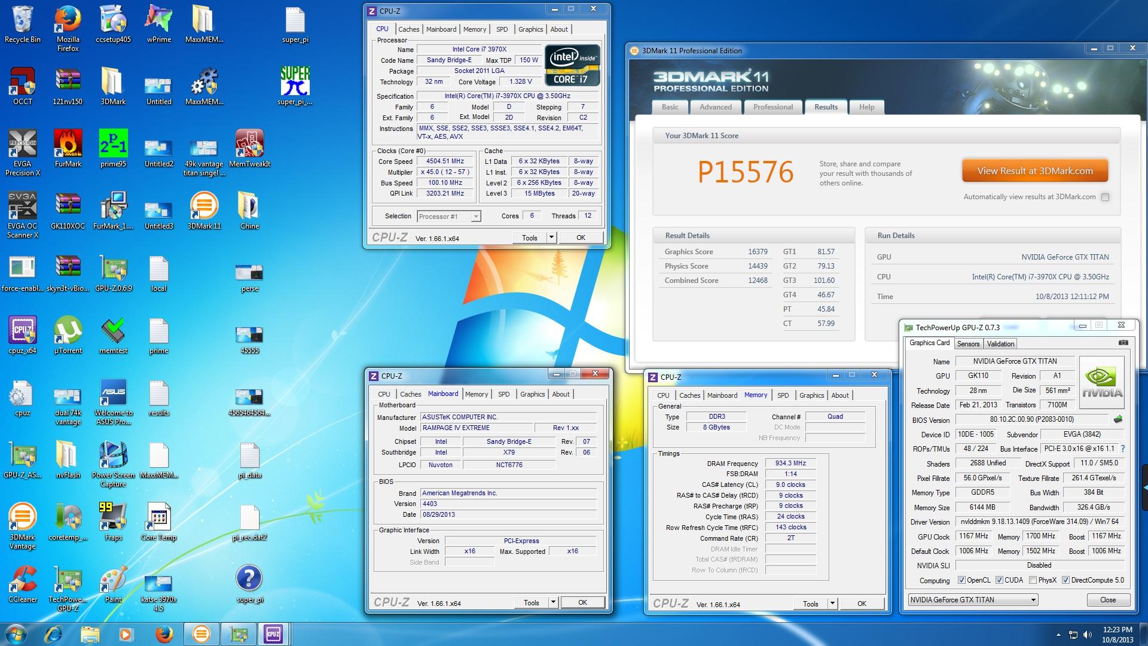Toggle the CUDA checkbox in GPU-Z
Image resolution: width=1148 pixels, height=646 pixels.
tap(999, 580)
